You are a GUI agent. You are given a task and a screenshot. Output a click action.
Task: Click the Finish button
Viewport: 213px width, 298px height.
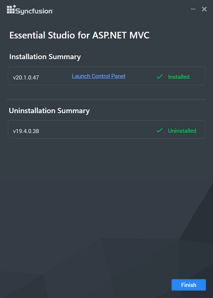189,285
